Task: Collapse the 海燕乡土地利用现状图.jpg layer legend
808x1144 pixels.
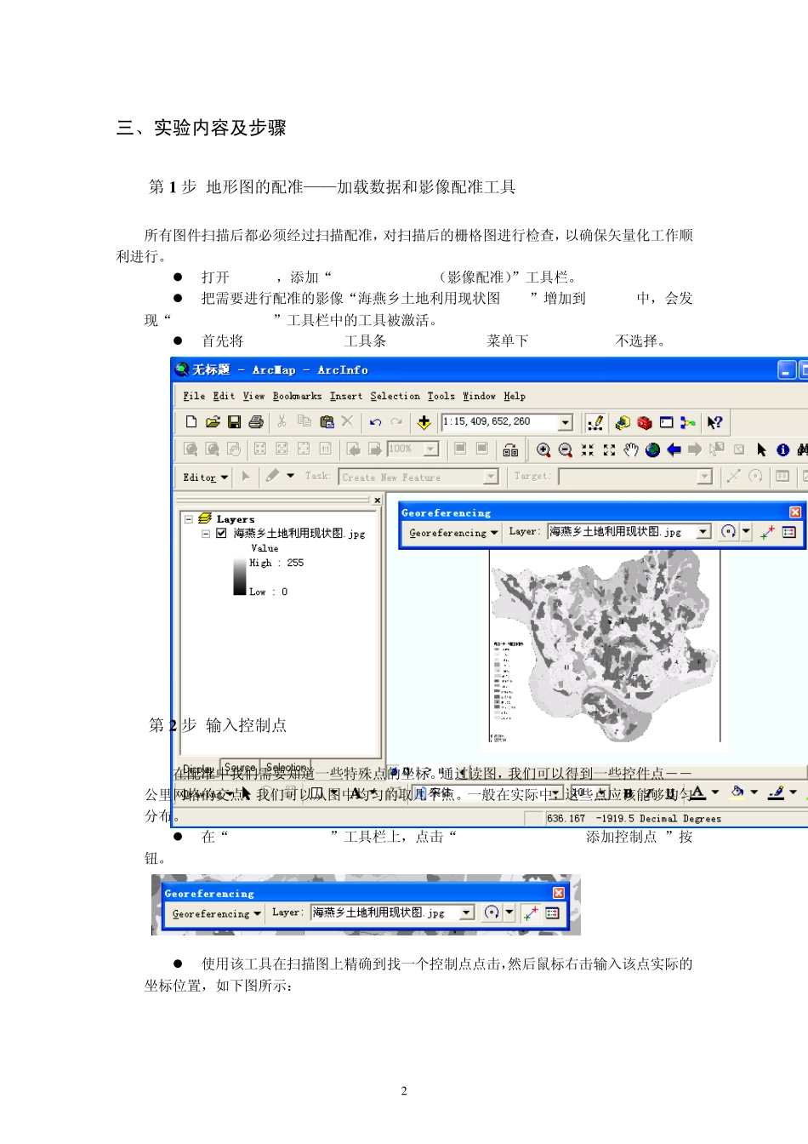Action: tap(206, 534)
